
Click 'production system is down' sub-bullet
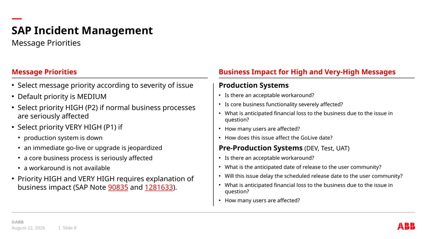(63, 138)
